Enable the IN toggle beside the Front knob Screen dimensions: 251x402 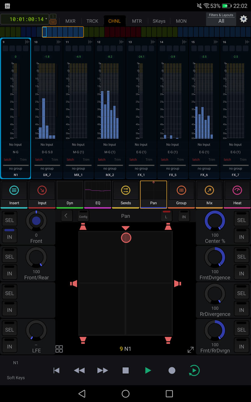tap(9, 236)
